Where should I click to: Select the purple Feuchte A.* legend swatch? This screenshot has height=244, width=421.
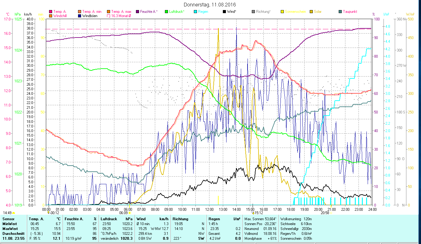[x=137, y=12]
